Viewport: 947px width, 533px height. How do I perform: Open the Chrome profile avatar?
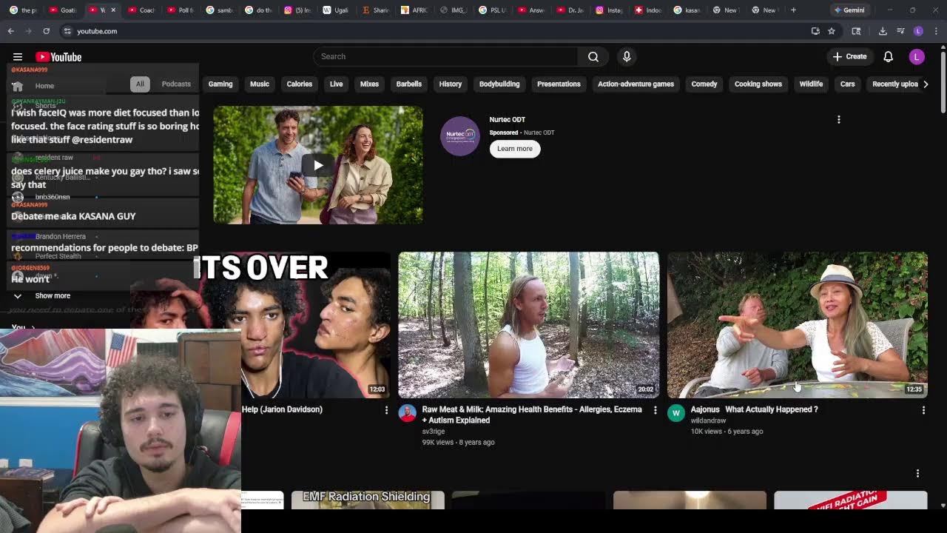pos(918,31)
